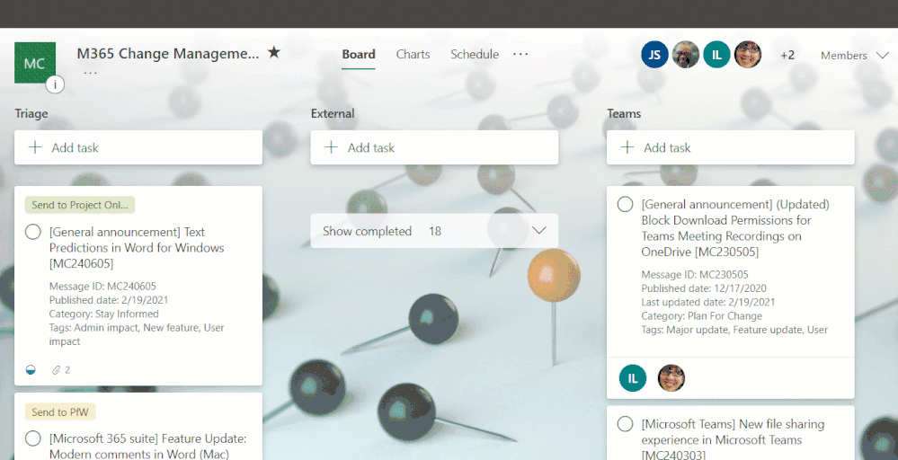Favorite the plan with the star icon
Viewport: 898px width, 460px height.
(x=274, y=53)
